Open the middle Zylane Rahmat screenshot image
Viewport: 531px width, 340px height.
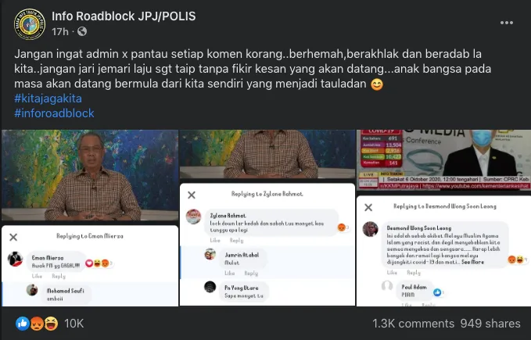[x=267, y=218]
